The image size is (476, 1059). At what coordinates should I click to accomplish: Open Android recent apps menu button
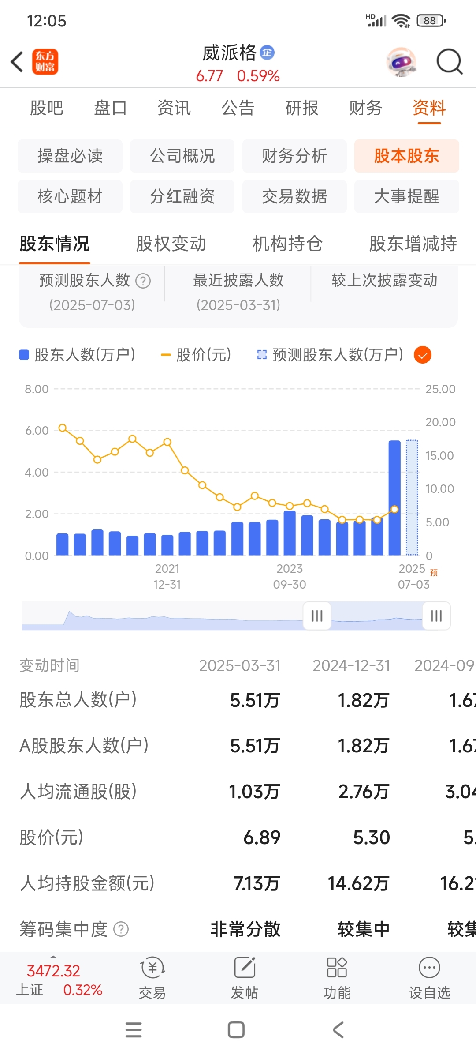pyautogui.click(x=134, y=1030)
